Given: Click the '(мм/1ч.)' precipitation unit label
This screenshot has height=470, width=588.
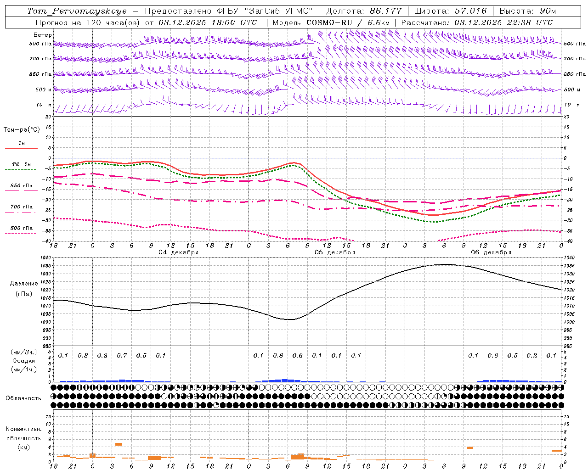Looking at the screenshot, I should tap(24, 369).
